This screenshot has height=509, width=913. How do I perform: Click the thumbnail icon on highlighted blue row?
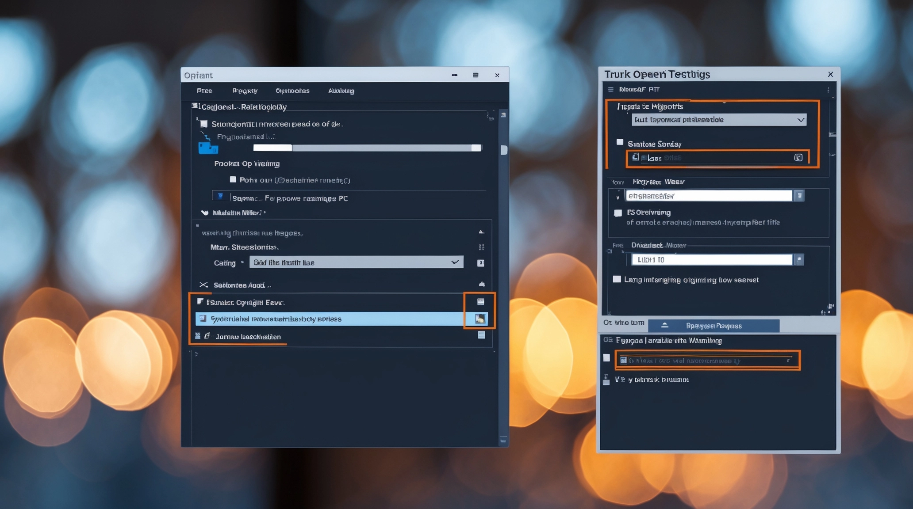(x=480, y=319)
